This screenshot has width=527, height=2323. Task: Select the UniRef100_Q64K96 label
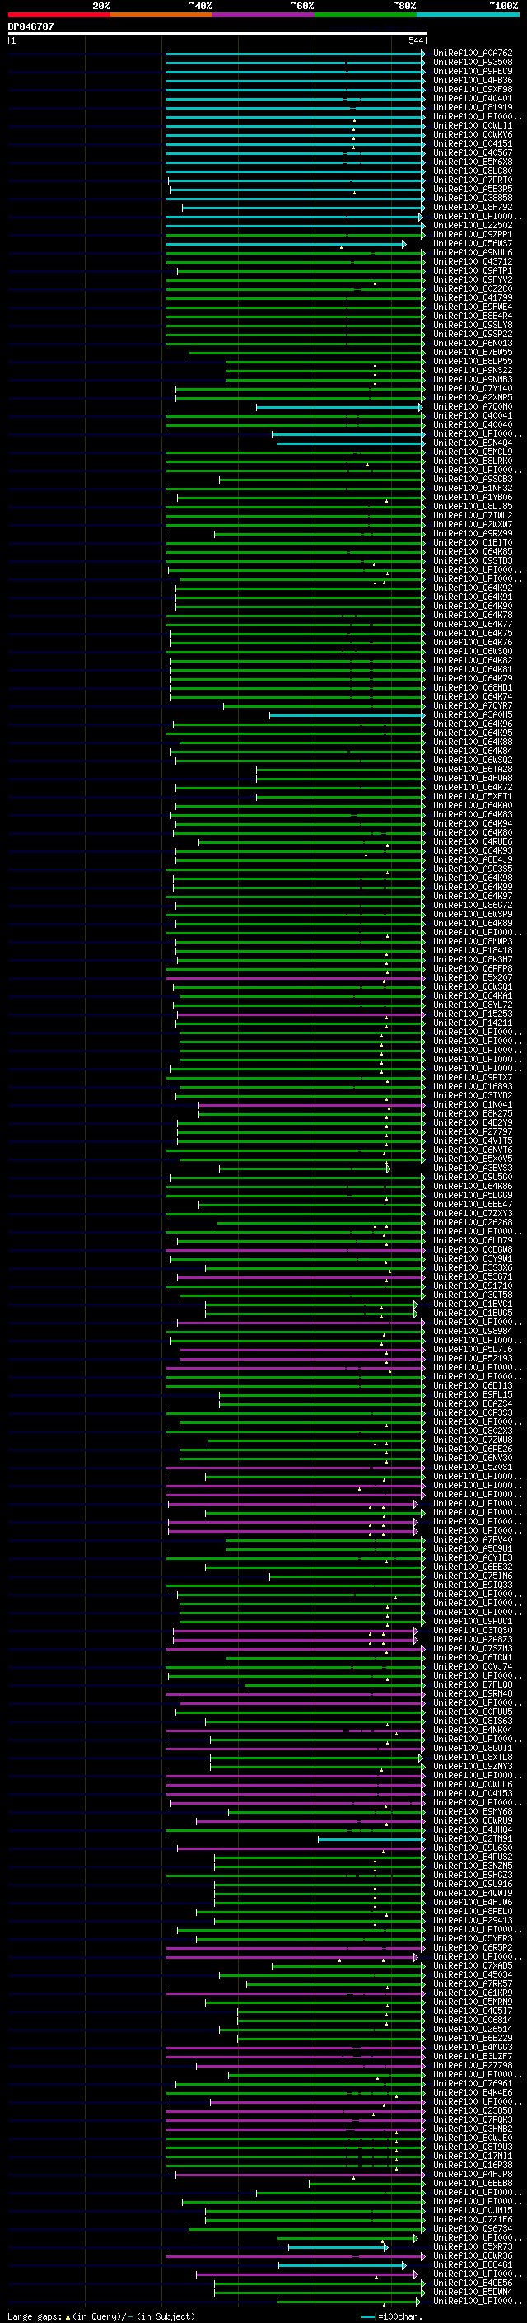pyautogui.click(x=473, y=724)
